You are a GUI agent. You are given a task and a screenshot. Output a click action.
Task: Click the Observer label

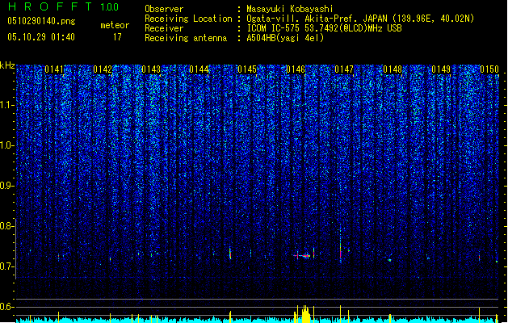tap(164, 9)
